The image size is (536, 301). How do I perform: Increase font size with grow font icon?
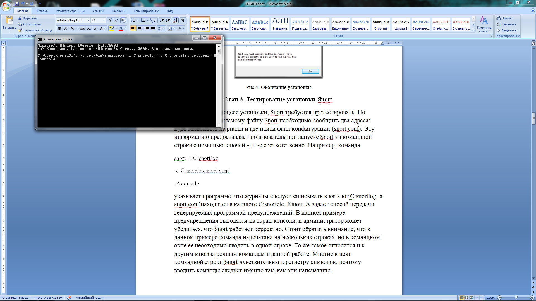click(x=110, y=20)
